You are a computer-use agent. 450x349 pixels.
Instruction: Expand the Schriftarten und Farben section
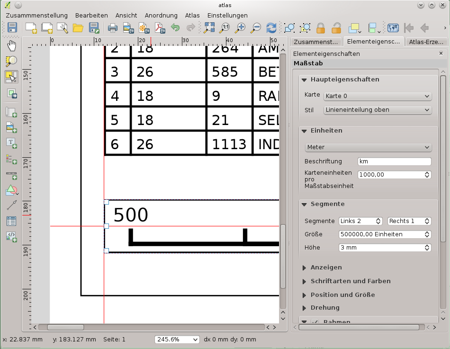(x=304, y=282)
